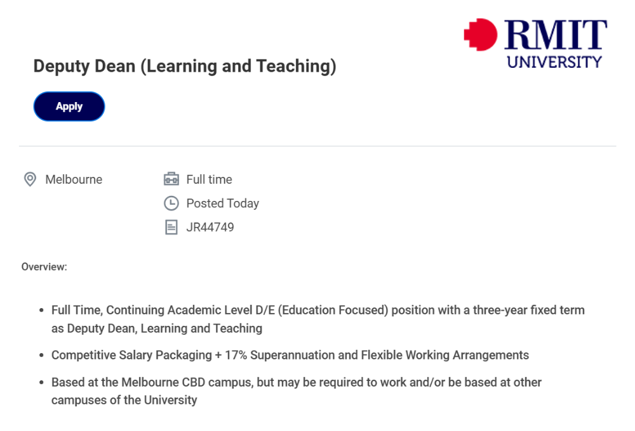Select the Competitive Salary Packaging bullet point
The width and height of the screenshot is (635, 431).
(290, 355)
